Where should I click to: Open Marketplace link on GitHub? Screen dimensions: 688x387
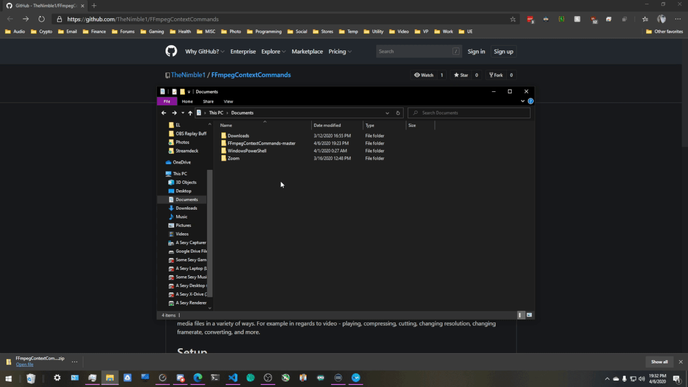coord(307,52)
